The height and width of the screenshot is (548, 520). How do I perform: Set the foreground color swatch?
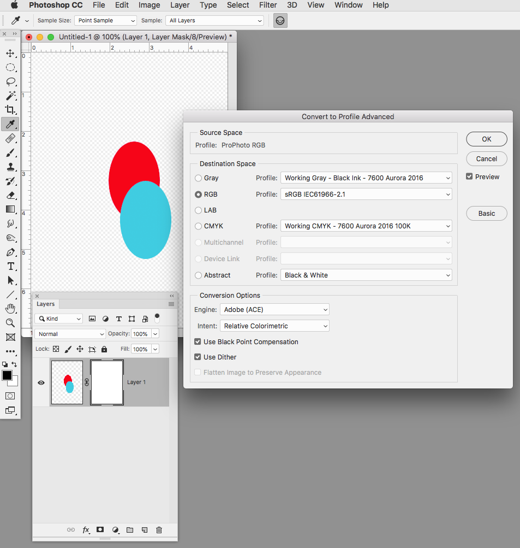[7, 375]
